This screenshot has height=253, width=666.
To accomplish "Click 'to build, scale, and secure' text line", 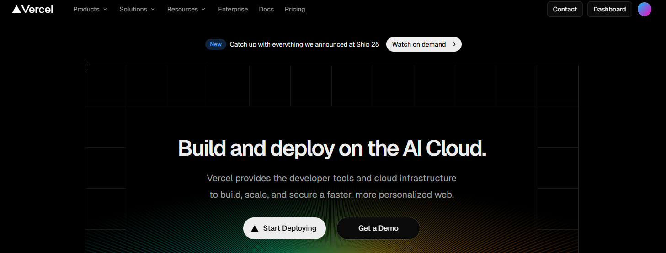I will 332,195.
